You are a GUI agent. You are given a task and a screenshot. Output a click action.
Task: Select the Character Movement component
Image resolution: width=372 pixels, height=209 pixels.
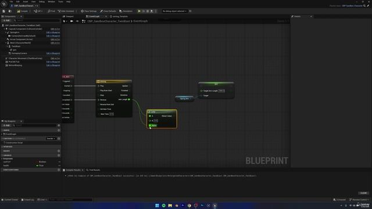point(25,58)
